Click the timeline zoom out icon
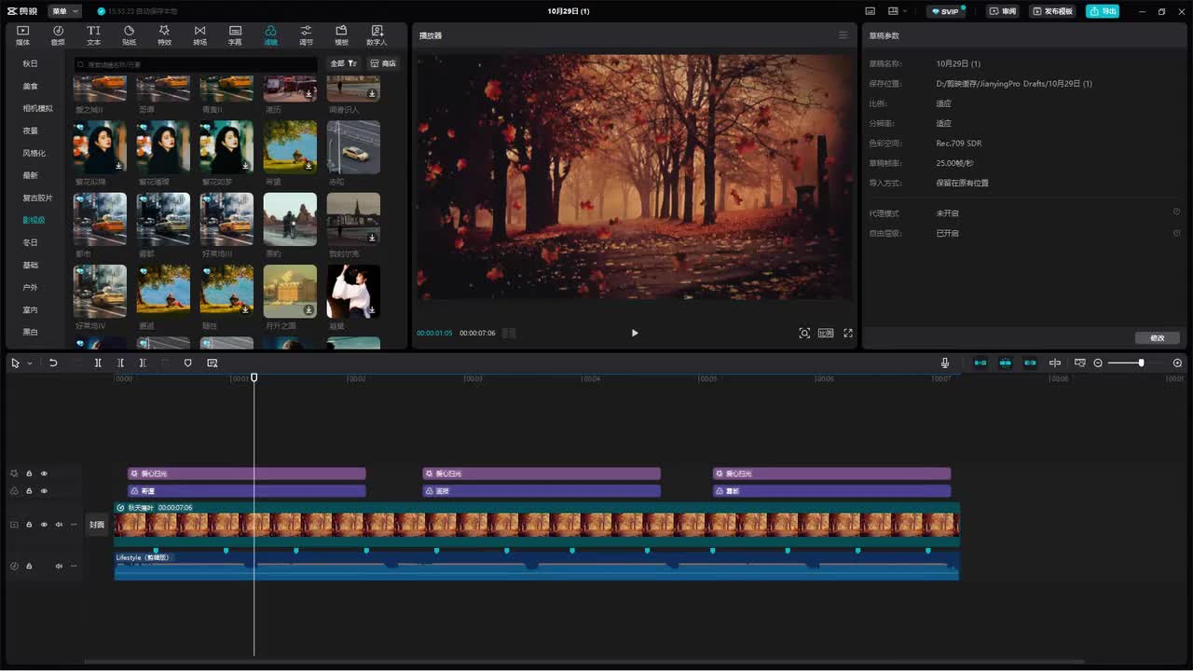This screenshot has height=671, width=1193. coord(1098,363)
